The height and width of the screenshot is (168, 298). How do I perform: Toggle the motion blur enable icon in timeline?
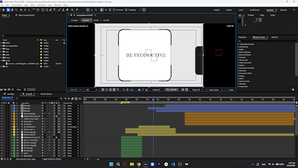click(76, 99)
